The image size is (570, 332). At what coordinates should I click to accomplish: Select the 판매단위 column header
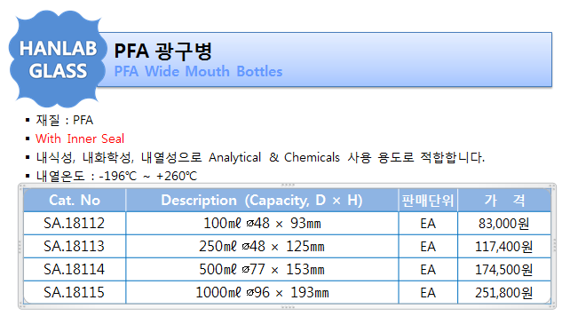[428, 200]
